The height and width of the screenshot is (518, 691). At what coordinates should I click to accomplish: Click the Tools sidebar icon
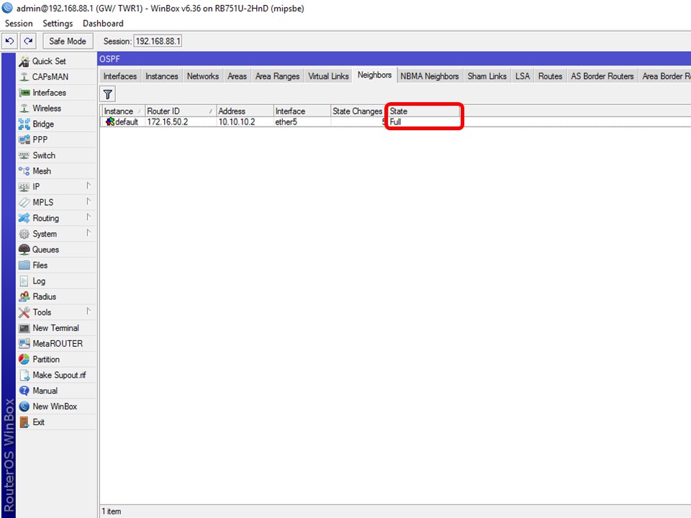point(24,312)
